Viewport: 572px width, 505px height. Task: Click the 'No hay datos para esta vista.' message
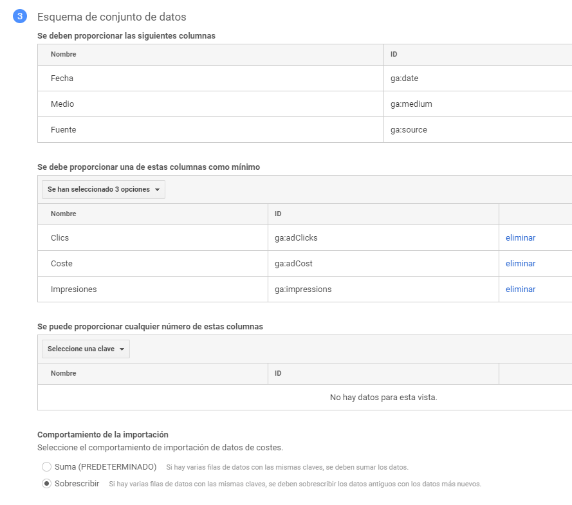coord(383,398)
